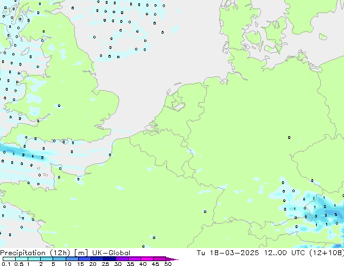
Task: Pick the 35–40 magenta legend swatch
Action: tap(134, 259)
